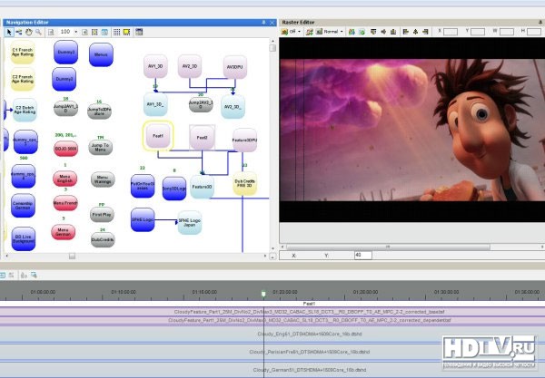
Task: Click the align bottom icon
Action: point(393,32)
